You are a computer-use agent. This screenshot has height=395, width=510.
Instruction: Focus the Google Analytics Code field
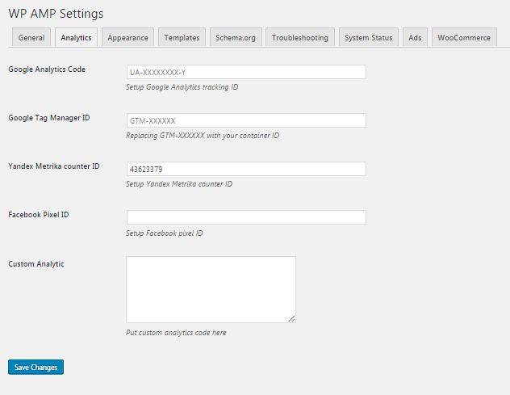coord(246,72)
